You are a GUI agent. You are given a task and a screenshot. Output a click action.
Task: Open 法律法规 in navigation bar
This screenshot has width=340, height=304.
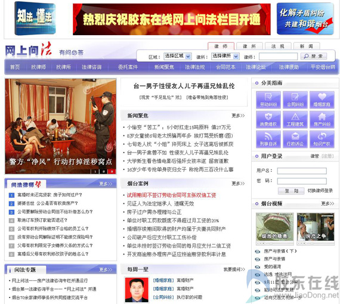(195, 67)
